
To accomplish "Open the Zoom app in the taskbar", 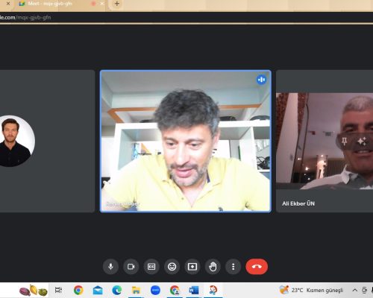I will click(155, 290).
